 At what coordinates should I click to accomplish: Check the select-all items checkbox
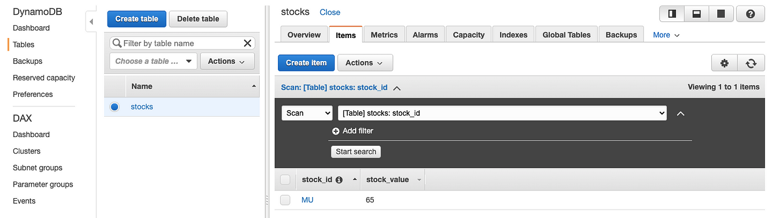click(x=285, y=179)
